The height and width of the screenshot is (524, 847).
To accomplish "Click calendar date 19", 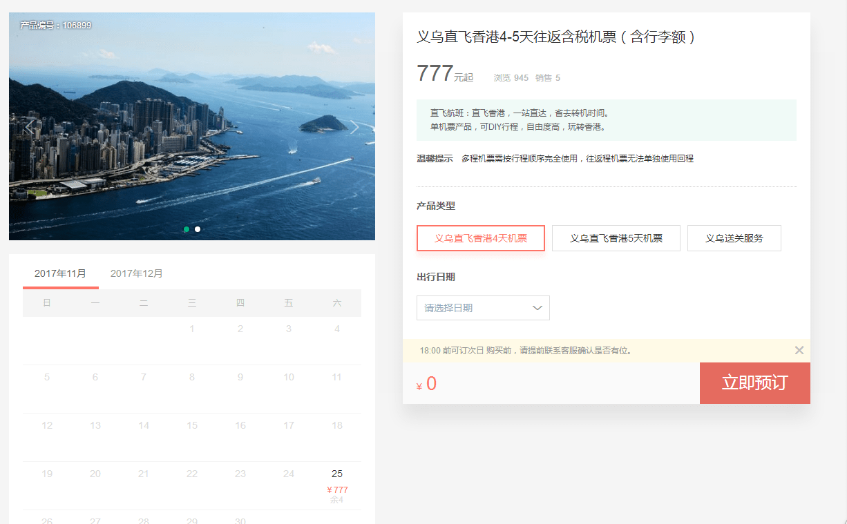I will (x=47, y=474).
